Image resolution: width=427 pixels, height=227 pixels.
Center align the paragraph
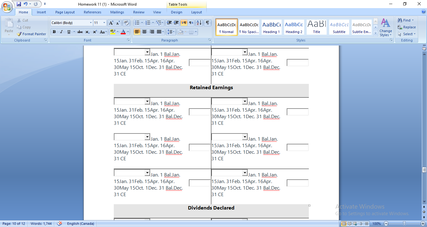(144, 32)
